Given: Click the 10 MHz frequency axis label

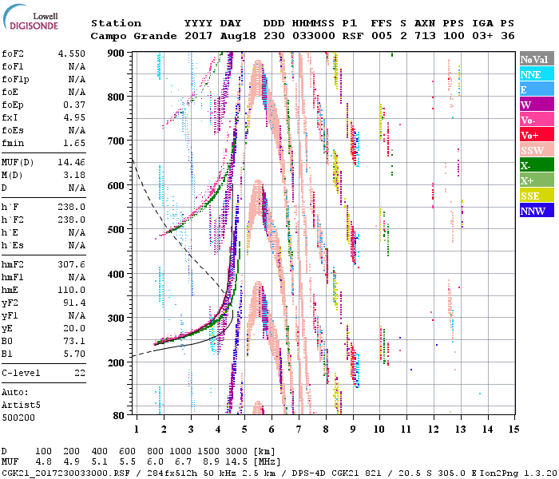Looking at the screenshot, I should coord(379,430).
